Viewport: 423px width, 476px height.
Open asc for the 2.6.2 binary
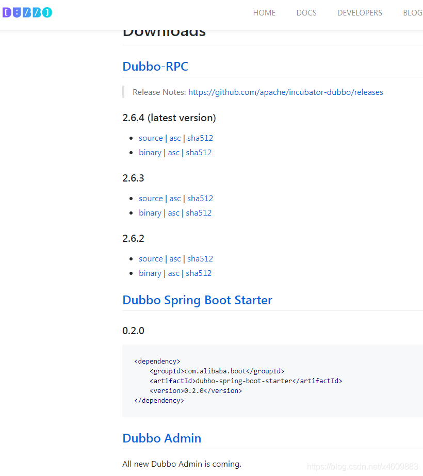click(174, 273)
